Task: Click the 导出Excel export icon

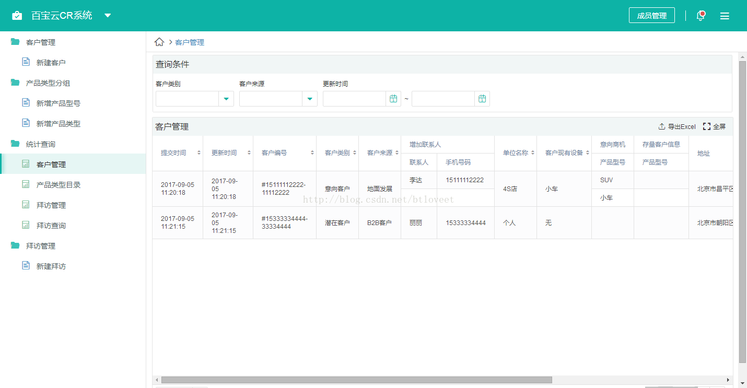Action: pyautogui.click(x=662, y=126)
